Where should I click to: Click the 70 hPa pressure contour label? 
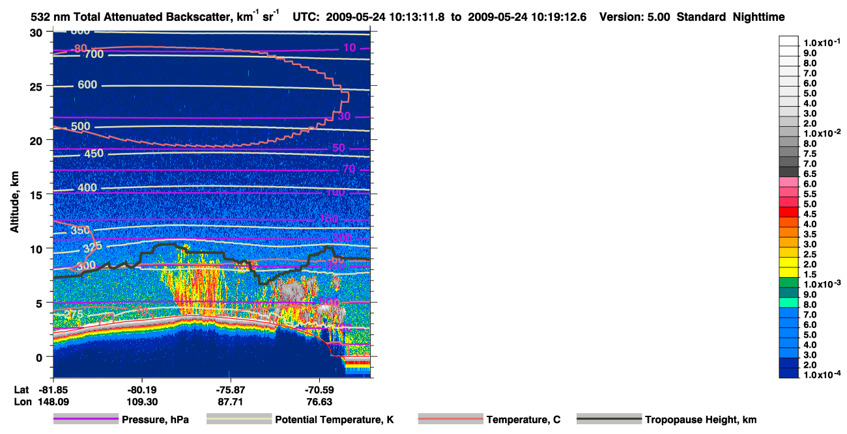(x=349, y=170)
